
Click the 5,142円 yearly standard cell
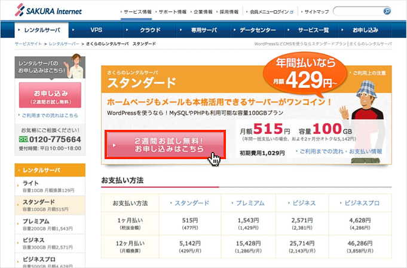pos(190,246)
